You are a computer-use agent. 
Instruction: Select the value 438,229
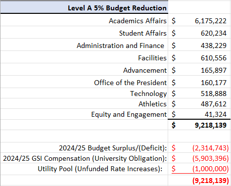click(x=214, y=46)
